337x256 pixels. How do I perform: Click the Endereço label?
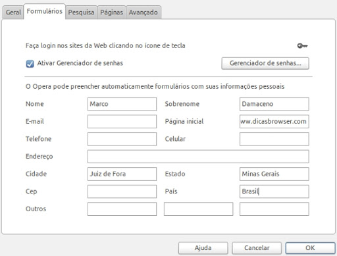39,157
